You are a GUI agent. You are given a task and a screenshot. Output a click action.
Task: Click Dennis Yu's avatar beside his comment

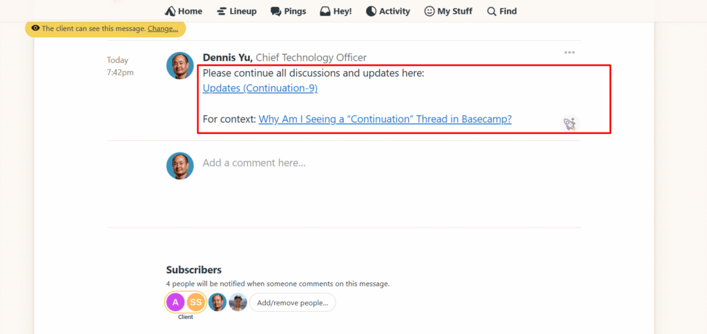tap(180, 66)
